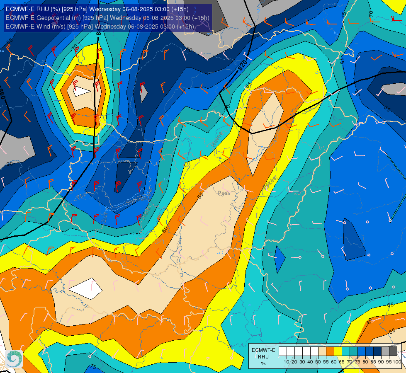Click the 55 contour label beside Pest
406x373 pixels.
point(200,195)
